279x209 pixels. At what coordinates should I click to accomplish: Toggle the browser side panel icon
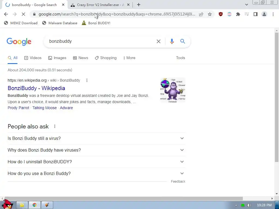click(x=256, y=14)
